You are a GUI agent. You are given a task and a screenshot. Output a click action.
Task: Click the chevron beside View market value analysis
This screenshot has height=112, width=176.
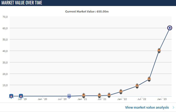173,107
